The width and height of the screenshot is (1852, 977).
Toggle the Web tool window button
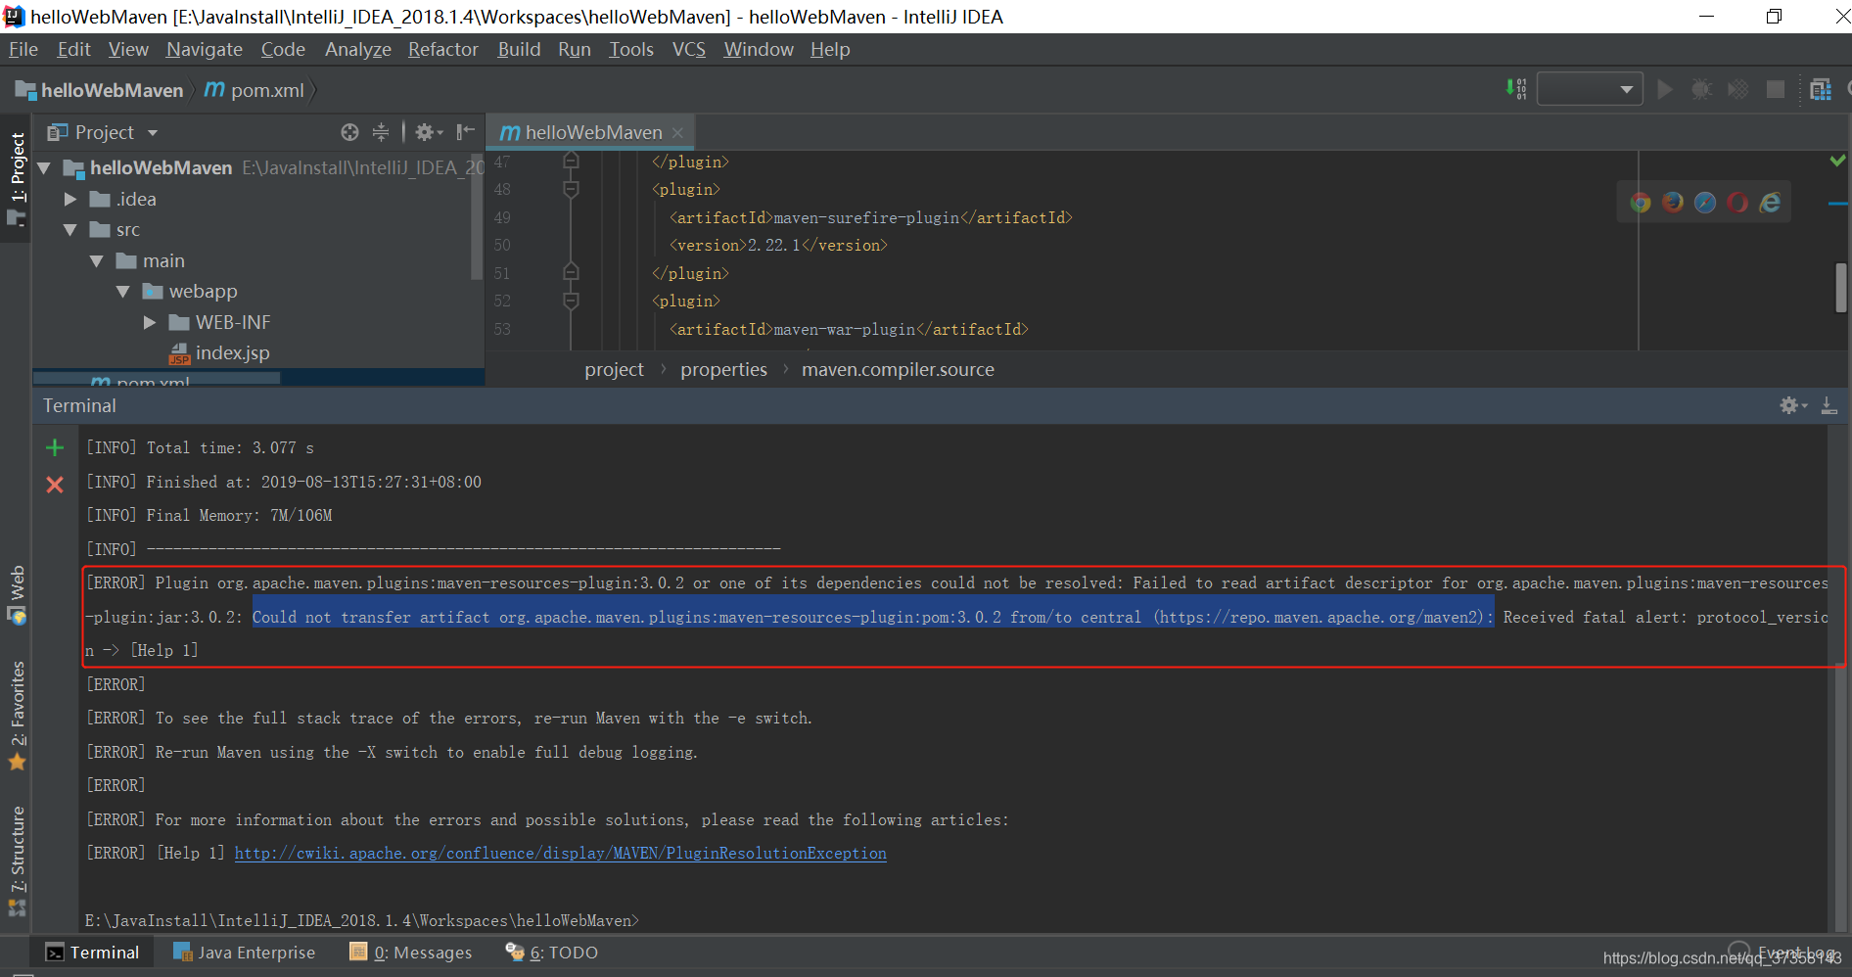pyautogui.click(x=17, y=594)
